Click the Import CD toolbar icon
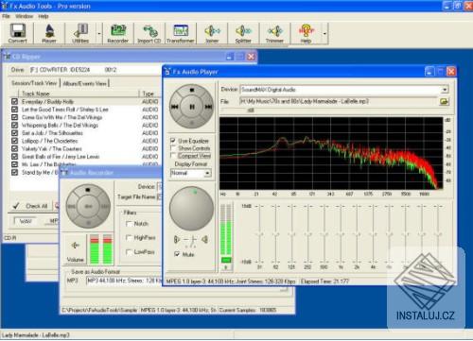 149,33
